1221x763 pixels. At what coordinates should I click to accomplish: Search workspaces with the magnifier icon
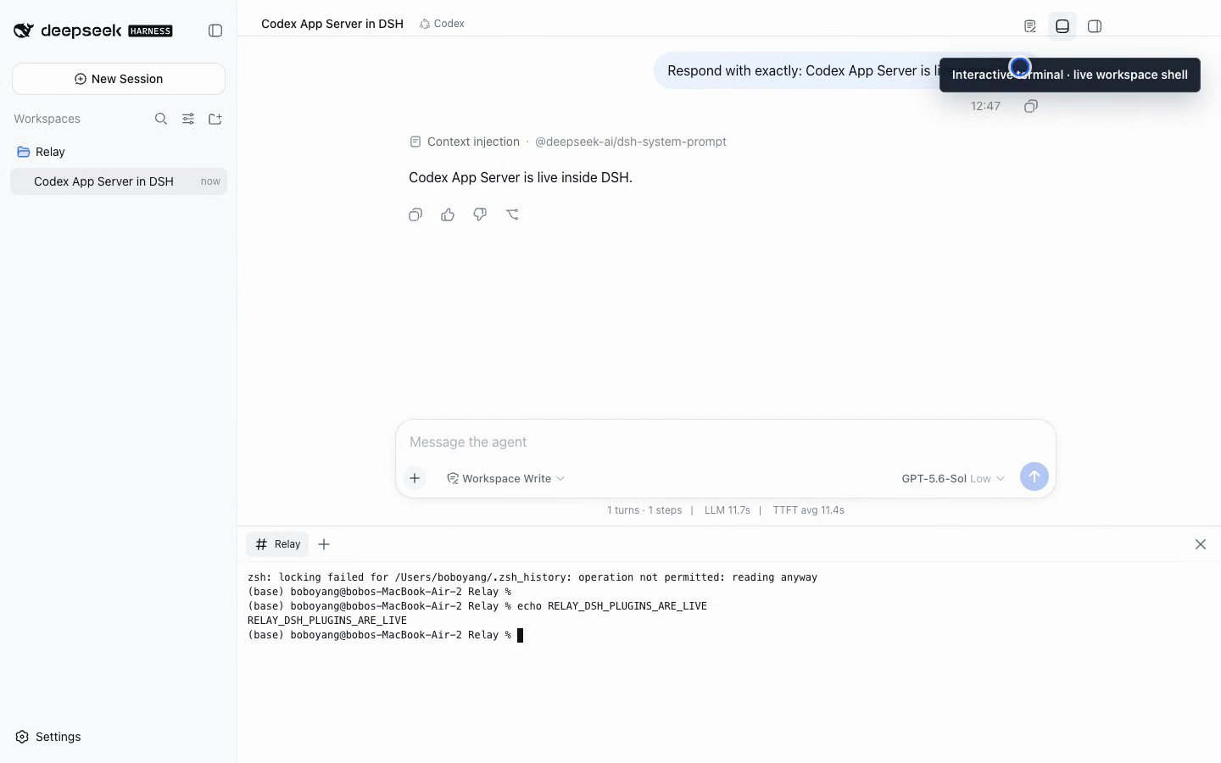pyautogui.click(x=161, y=119)
